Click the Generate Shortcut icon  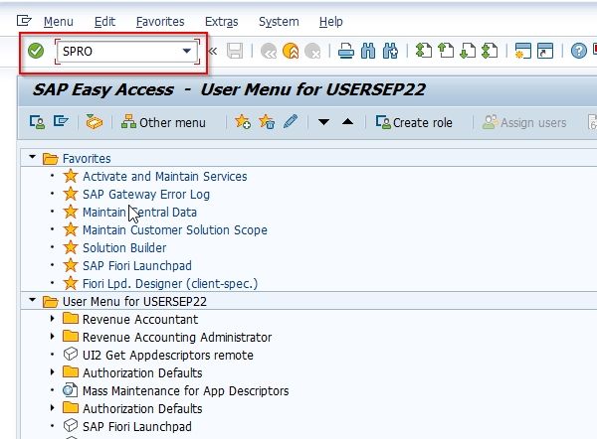[545, 51]
